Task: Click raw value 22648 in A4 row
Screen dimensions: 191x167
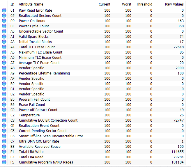Action: click(178, 47)
